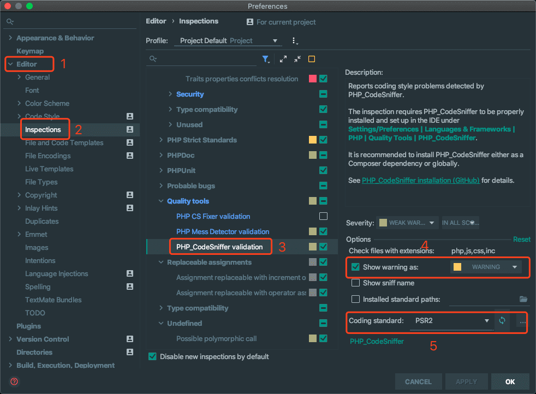Collapse the Quality tools group
Viewport: 536px width, 394px height.
[161, 201]
